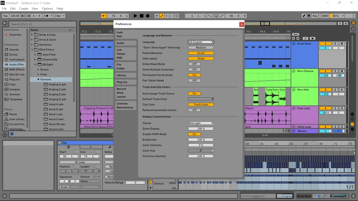Collapse the EQ Eight folder
Screen dimensions: 358x201
tap(35, 64)
